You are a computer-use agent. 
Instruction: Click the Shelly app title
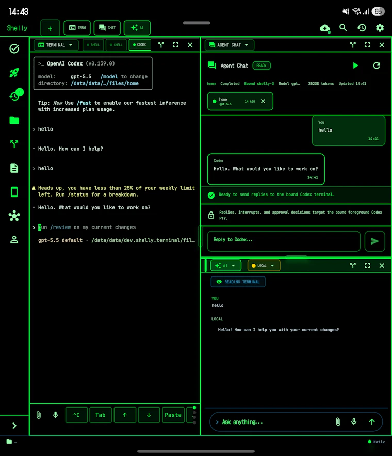[17, 28]
